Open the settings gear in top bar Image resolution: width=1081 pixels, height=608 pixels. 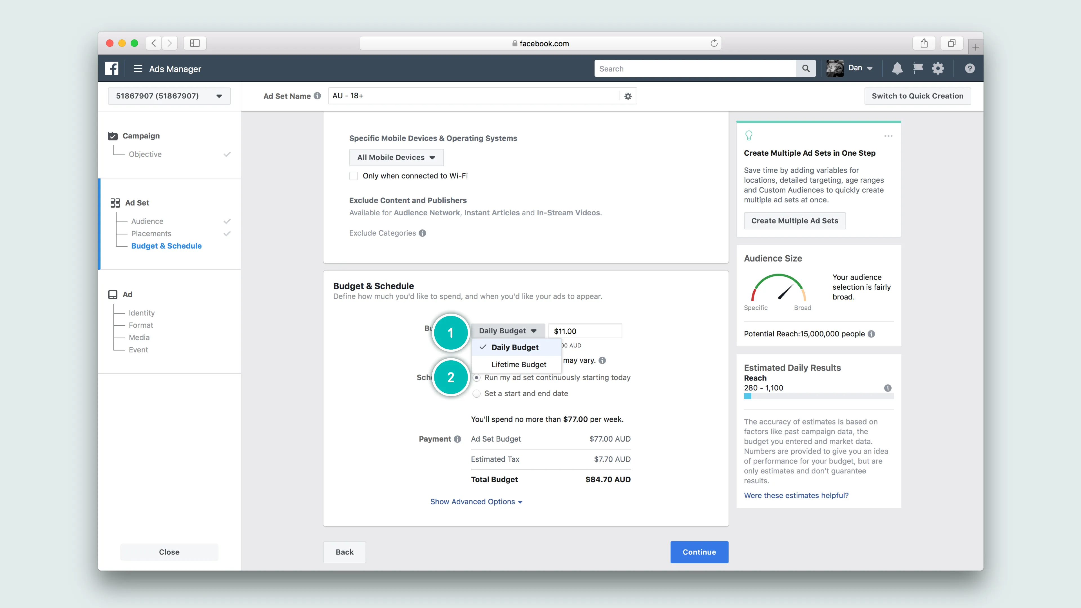pyautogui.click(x=938, y=68)
